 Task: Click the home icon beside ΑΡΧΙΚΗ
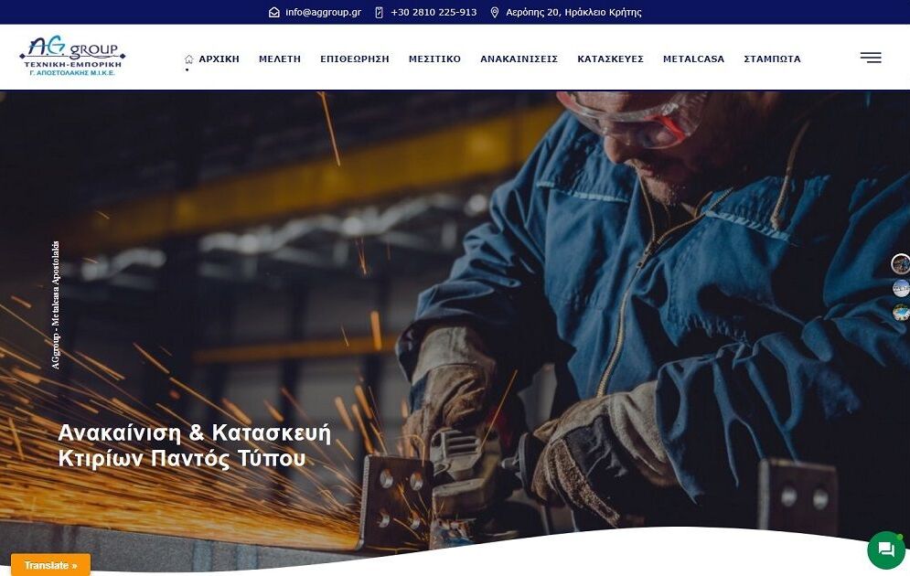click(188, 59)
